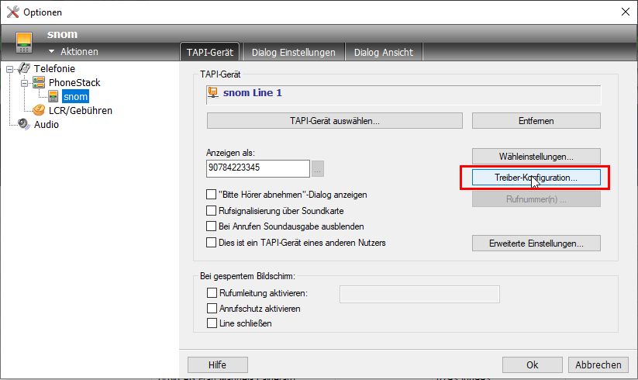Open the Aktionen dropdown menu
Image resolution: width=638 pixels, height=380 pixels.
coord(73,51)
